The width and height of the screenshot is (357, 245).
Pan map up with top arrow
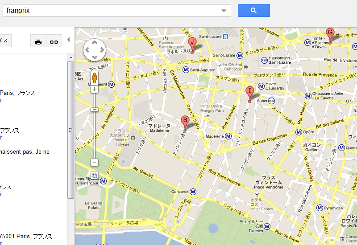pos(95,42)
